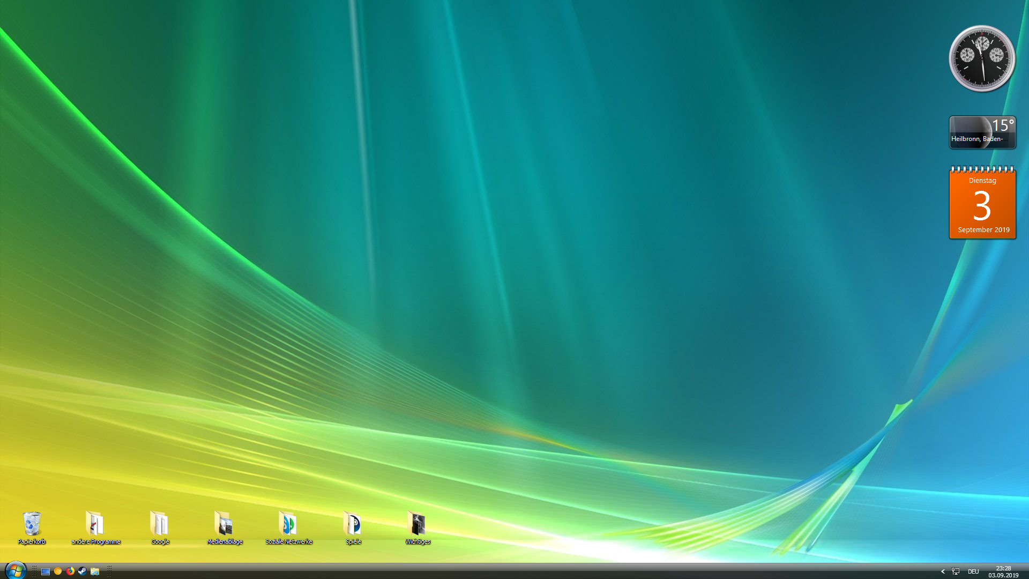This screenshot has width=1029, height=579.
Task: Select the Soziale Netzwerke folder
Action: (x=288, y=524)
